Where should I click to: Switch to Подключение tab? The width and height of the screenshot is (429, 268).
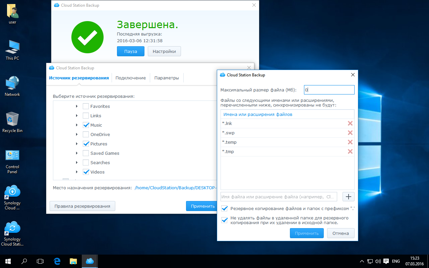tap(131, 78)
